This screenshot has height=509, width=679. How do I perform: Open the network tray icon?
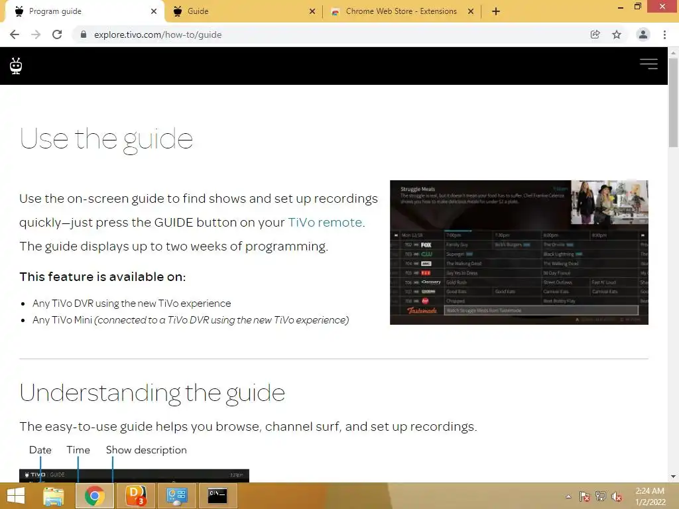click(x=601, y=496)
